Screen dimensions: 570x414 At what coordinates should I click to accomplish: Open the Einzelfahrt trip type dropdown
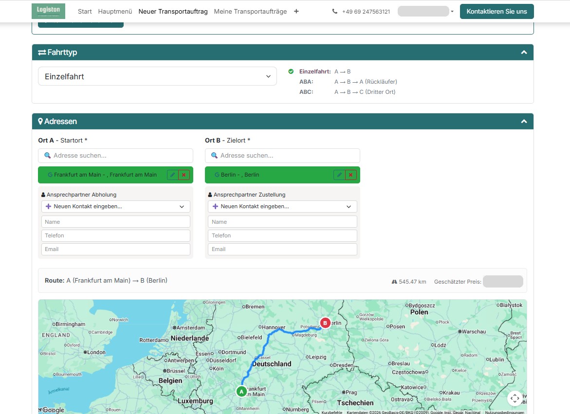tap(157, 76)
